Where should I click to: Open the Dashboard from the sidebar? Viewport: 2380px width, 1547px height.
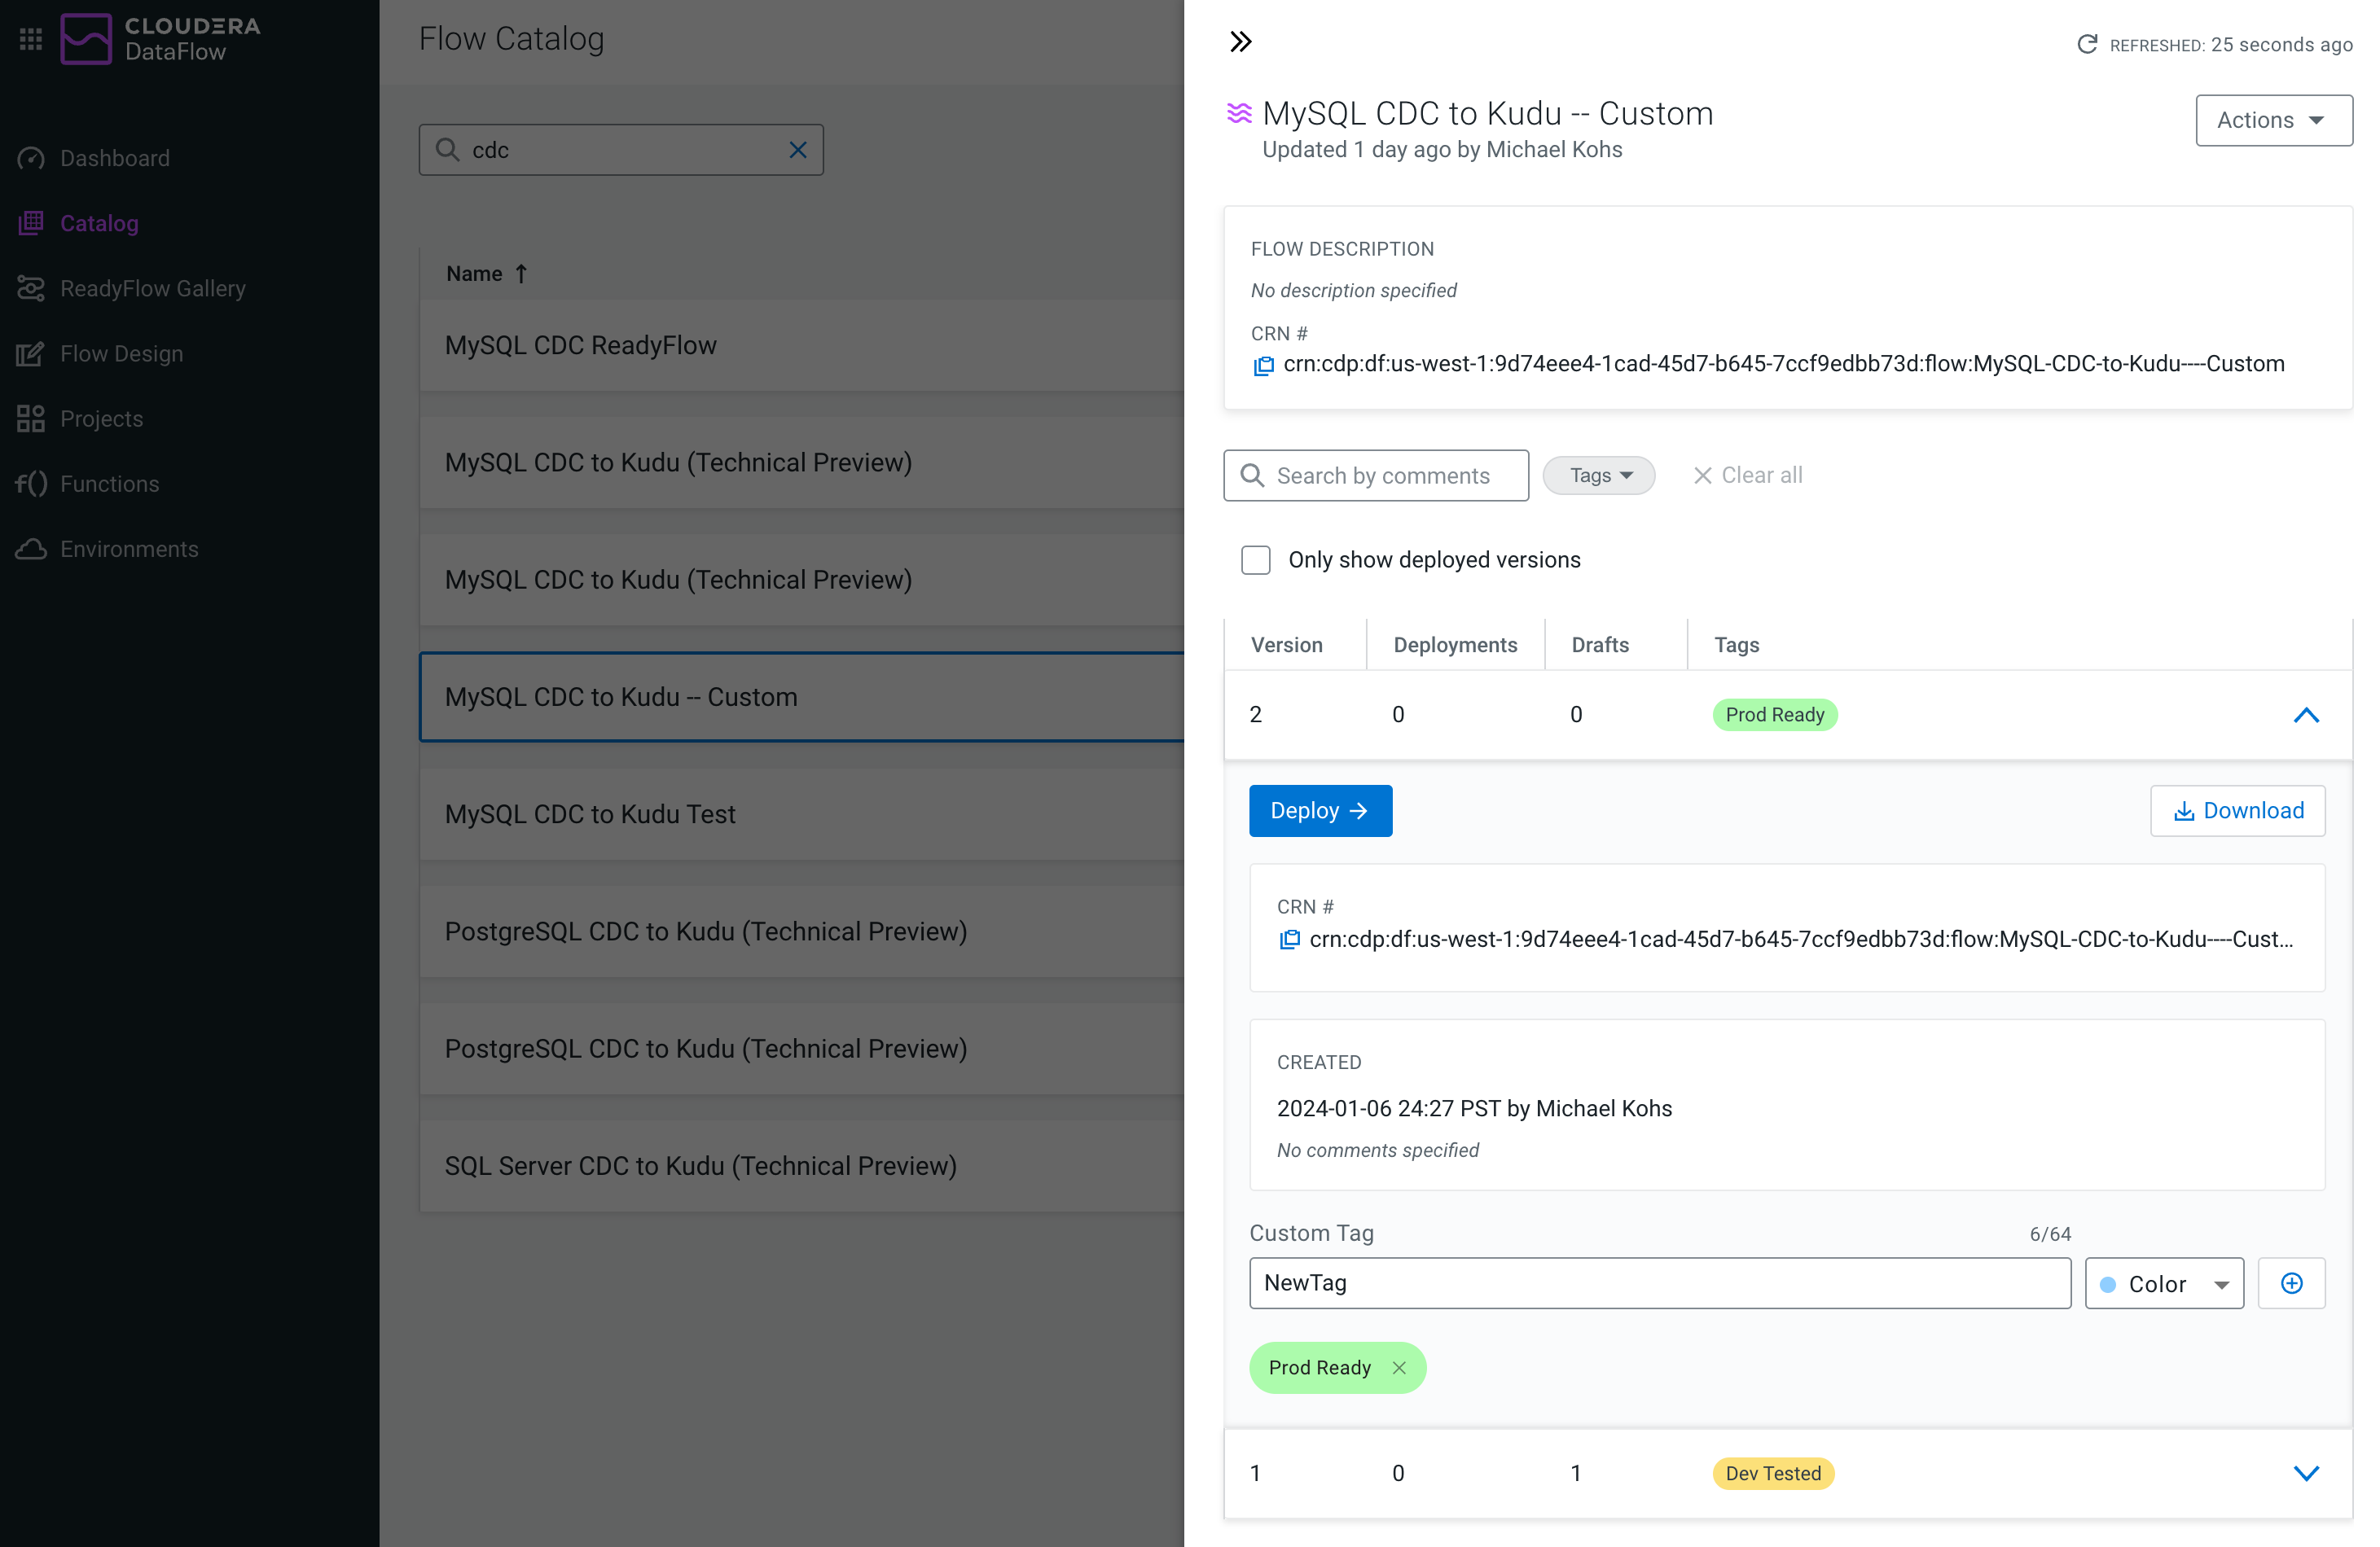[113, 157]
